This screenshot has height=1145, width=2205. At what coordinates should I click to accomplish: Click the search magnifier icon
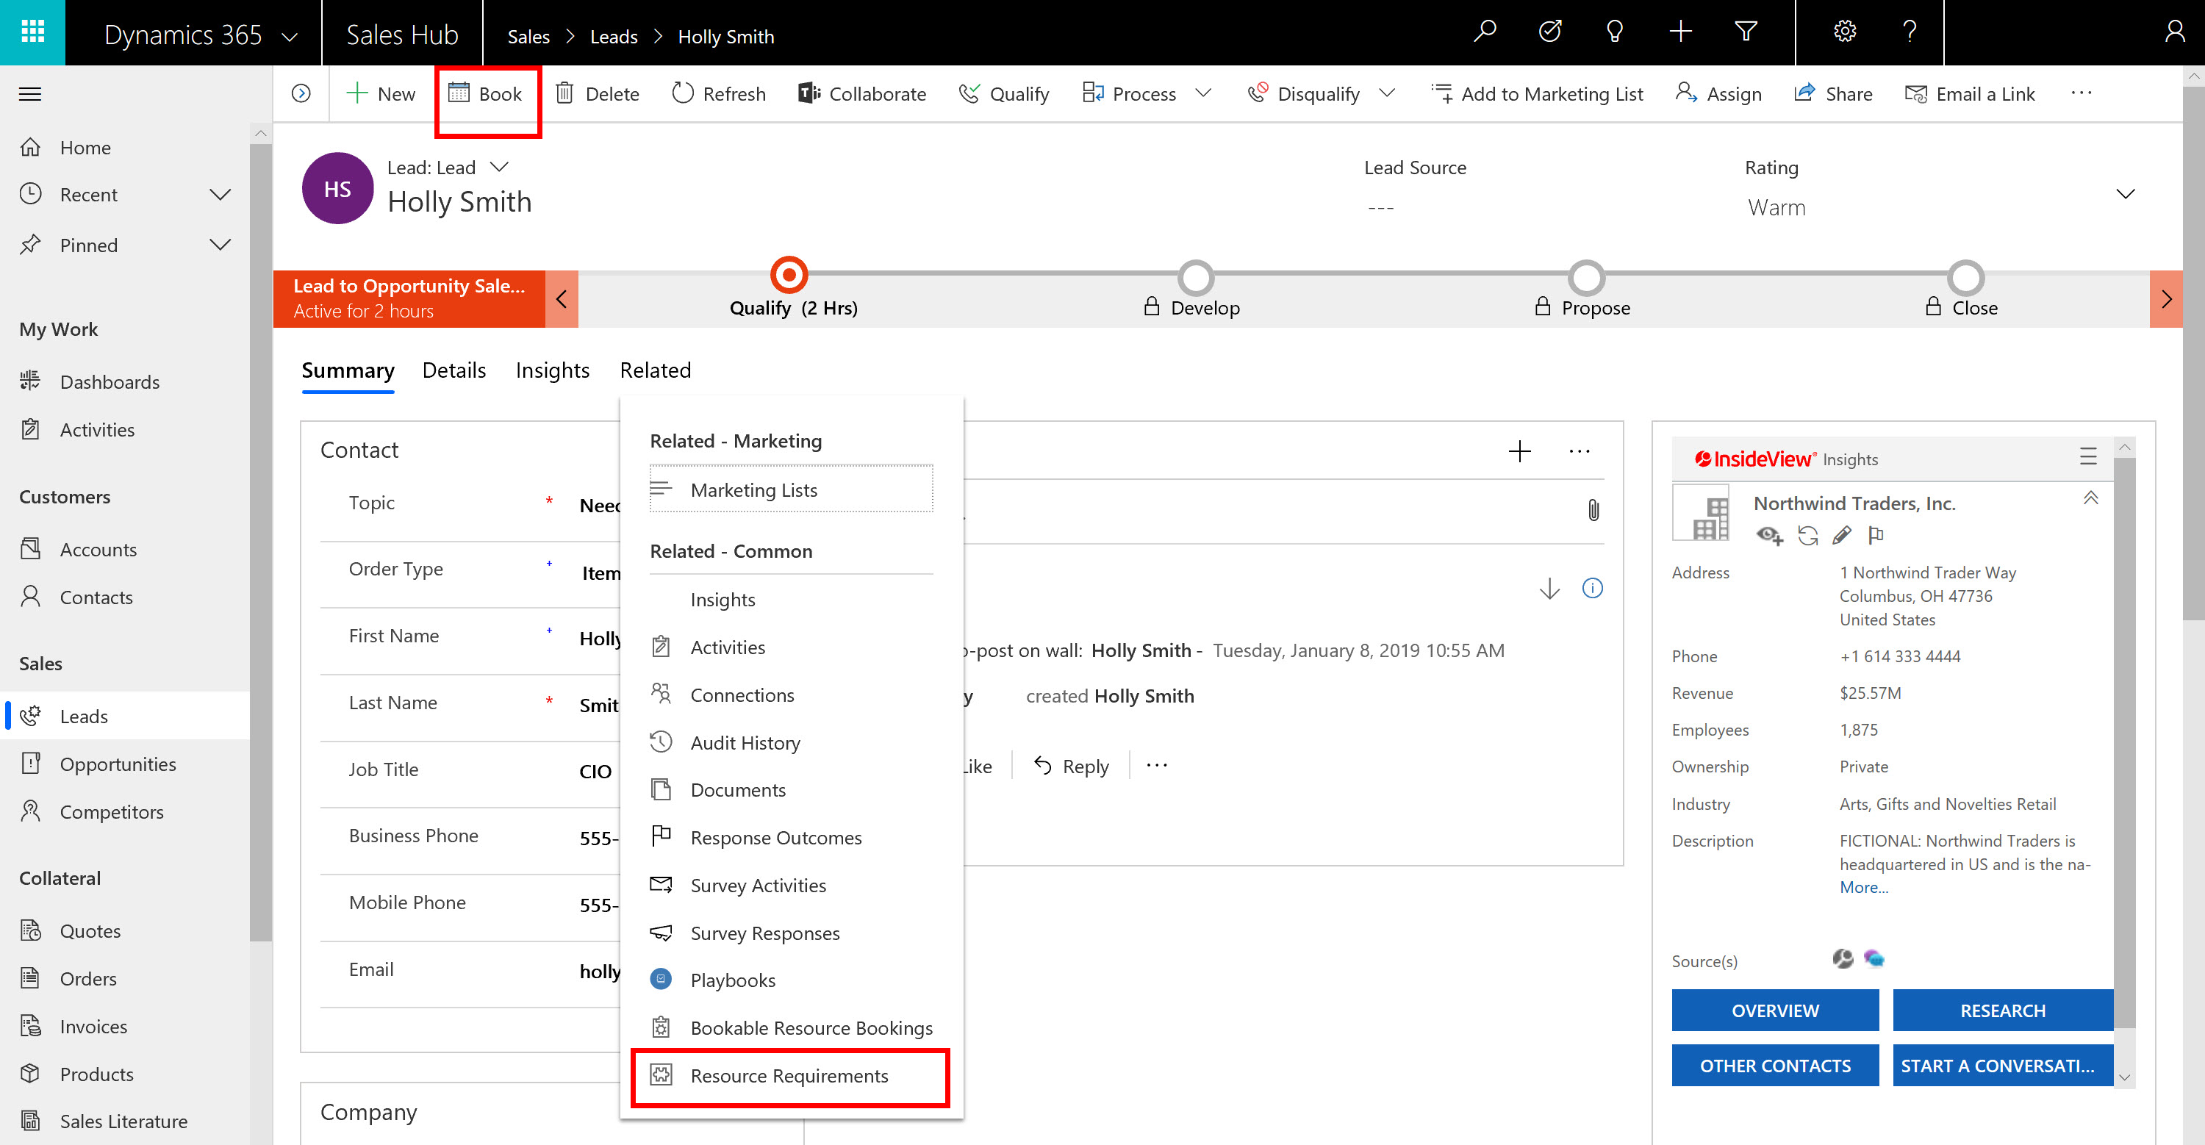[1485, 32]
